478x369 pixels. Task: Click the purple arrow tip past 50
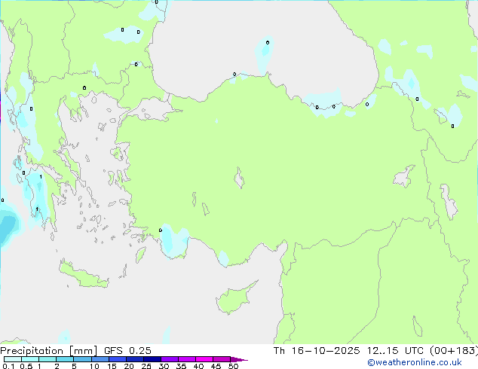(239, 359)
